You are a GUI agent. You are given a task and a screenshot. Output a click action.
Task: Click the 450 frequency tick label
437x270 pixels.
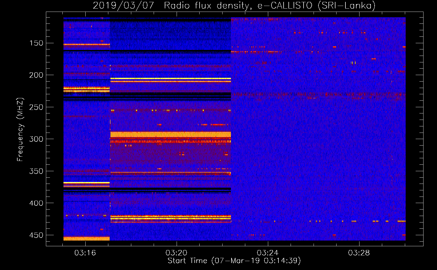36,235
